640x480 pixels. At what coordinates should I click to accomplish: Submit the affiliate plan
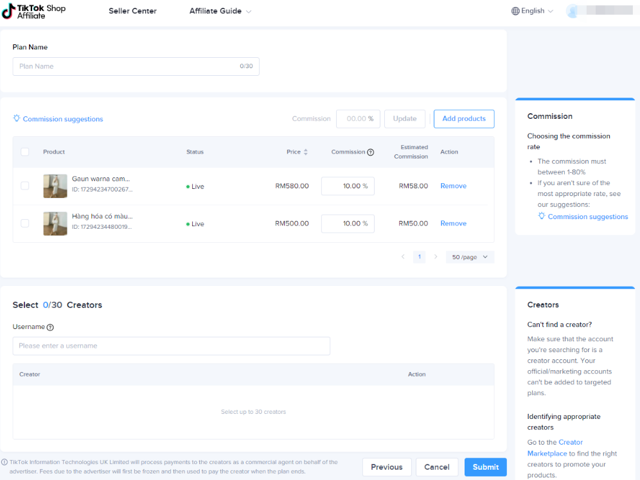(x=485, y=467)
